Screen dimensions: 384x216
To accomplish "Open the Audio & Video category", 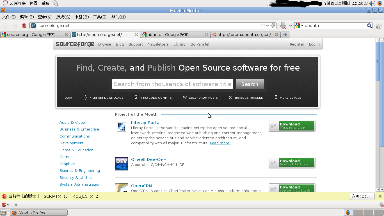I will [x=72, y=123].
